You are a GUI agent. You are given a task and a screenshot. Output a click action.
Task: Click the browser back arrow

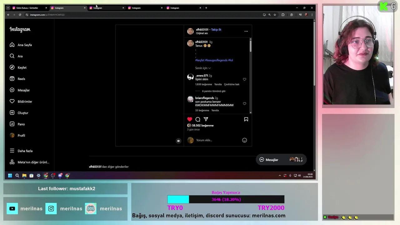(8, 15)
